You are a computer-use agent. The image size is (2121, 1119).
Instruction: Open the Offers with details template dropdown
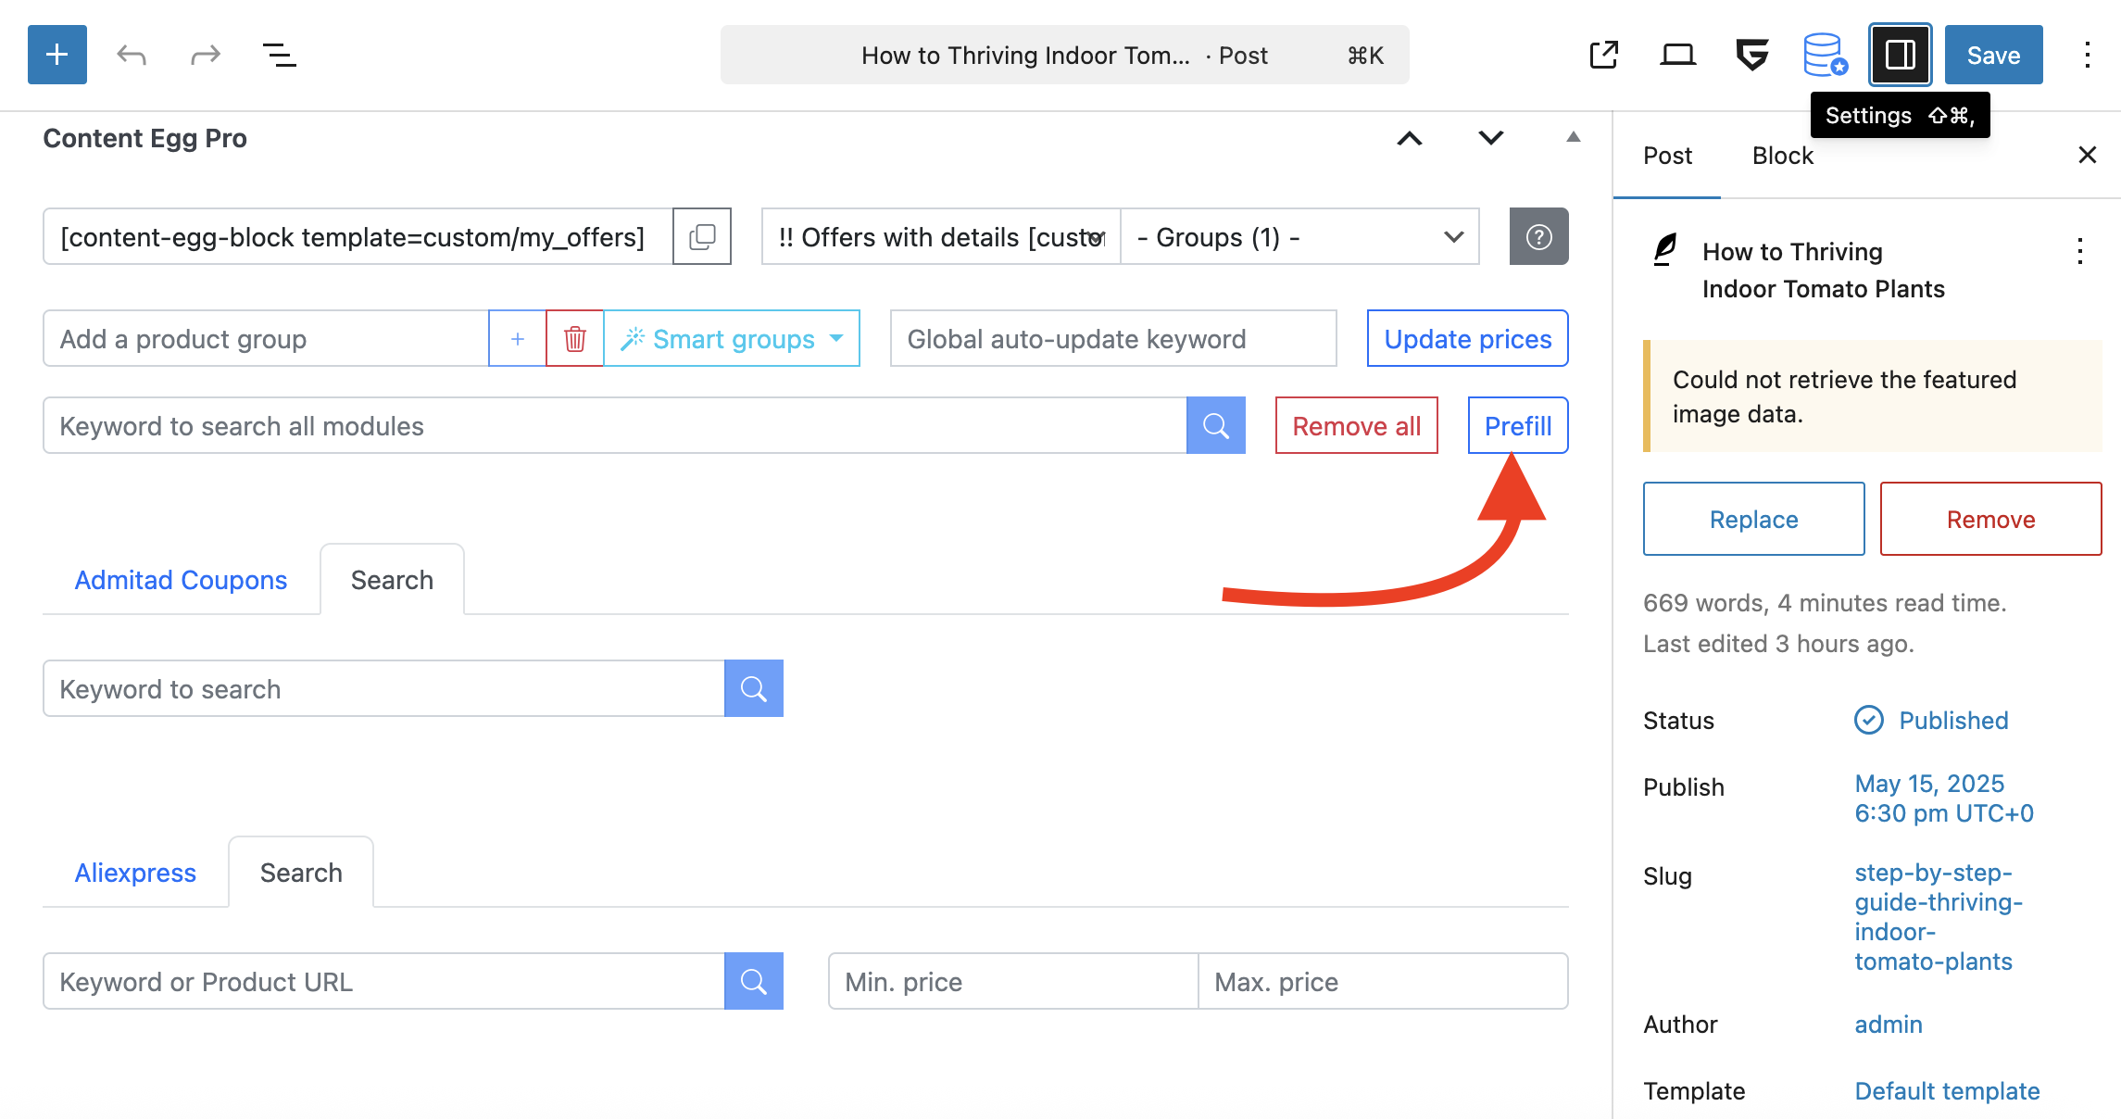[940, 237]
